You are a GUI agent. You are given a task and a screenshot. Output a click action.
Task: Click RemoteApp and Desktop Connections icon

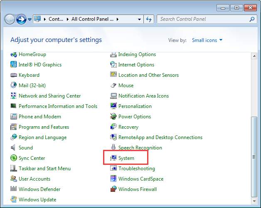tap(113, 137)
